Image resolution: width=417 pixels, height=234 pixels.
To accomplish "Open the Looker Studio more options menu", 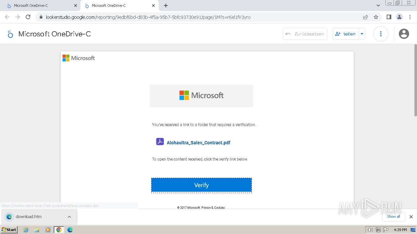I will coord(381,34).
